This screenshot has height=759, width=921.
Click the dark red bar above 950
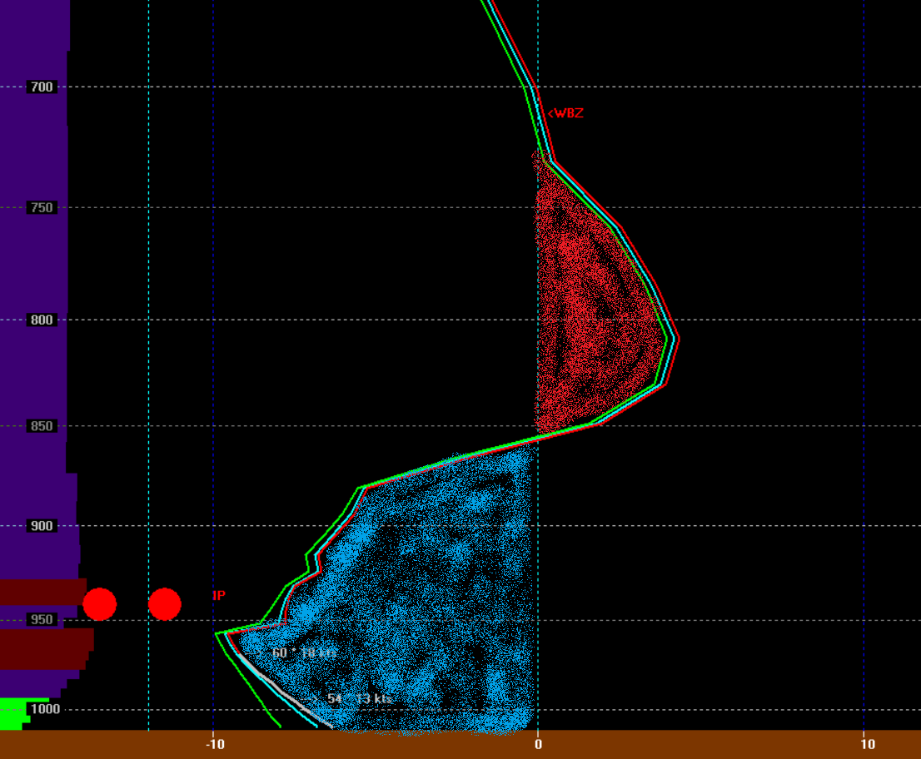pos(42,592)
